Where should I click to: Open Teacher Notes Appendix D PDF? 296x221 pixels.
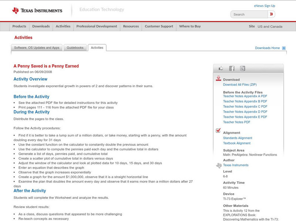tap(245, 112)
